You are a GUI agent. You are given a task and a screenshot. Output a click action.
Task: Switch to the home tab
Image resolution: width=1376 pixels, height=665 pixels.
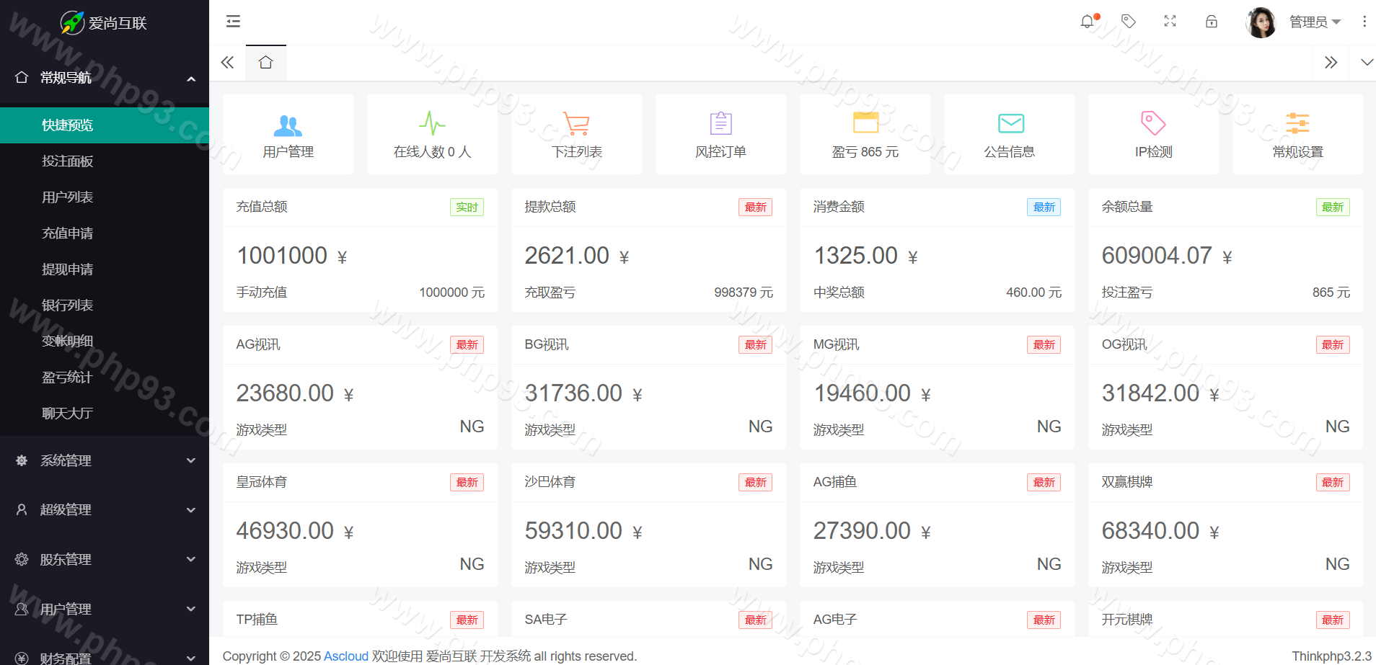tap(265, 63)
